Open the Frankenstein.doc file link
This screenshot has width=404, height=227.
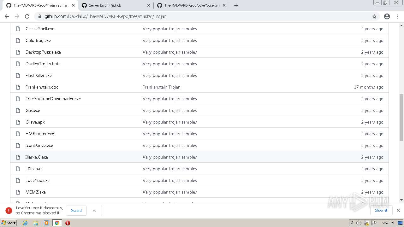(42, 87)
